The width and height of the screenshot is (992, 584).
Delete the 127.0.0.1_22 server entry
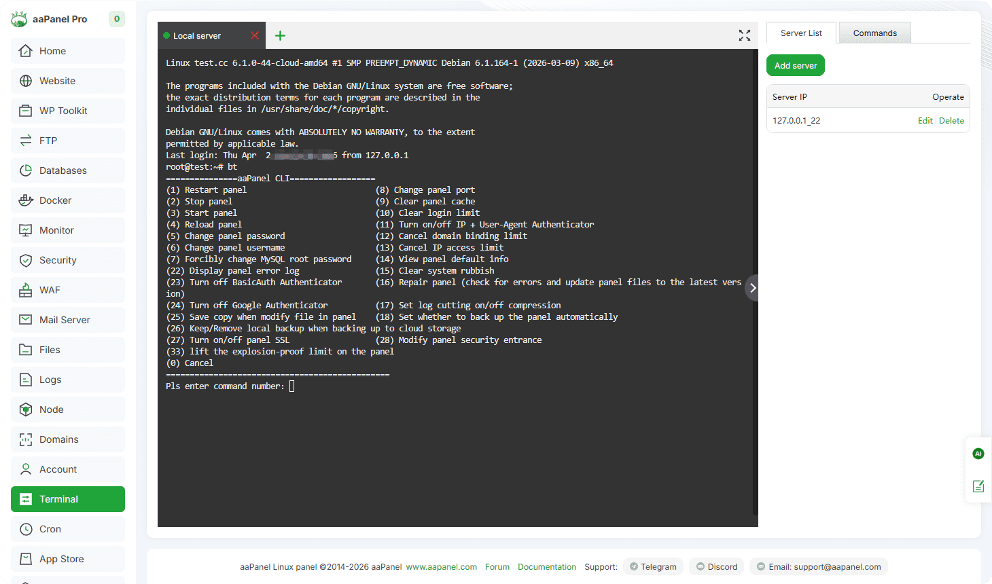pos(951,121)
